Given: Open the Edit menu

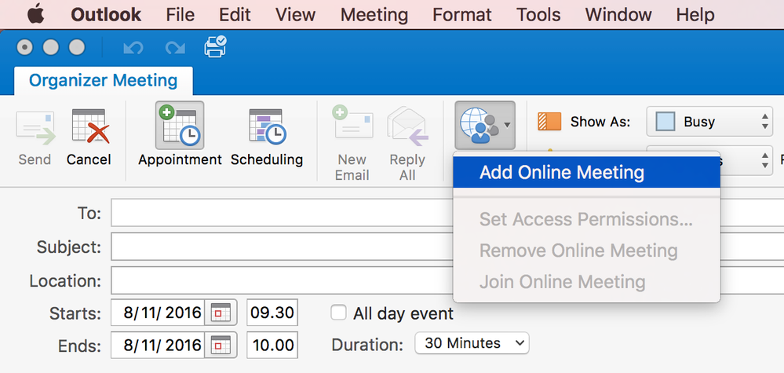Looking at the screenshot, I should coord(235,14).
